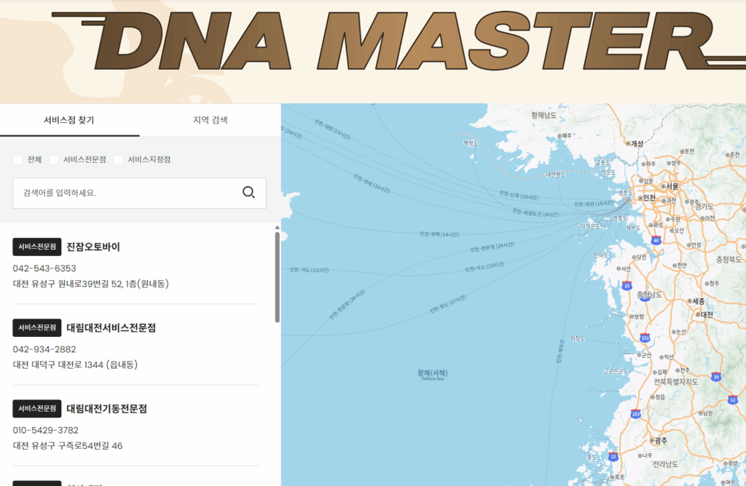The width and height of the screenshot is (746, 486).
Task: Select the 전체 radio button
Action: (x=18, y=160)
